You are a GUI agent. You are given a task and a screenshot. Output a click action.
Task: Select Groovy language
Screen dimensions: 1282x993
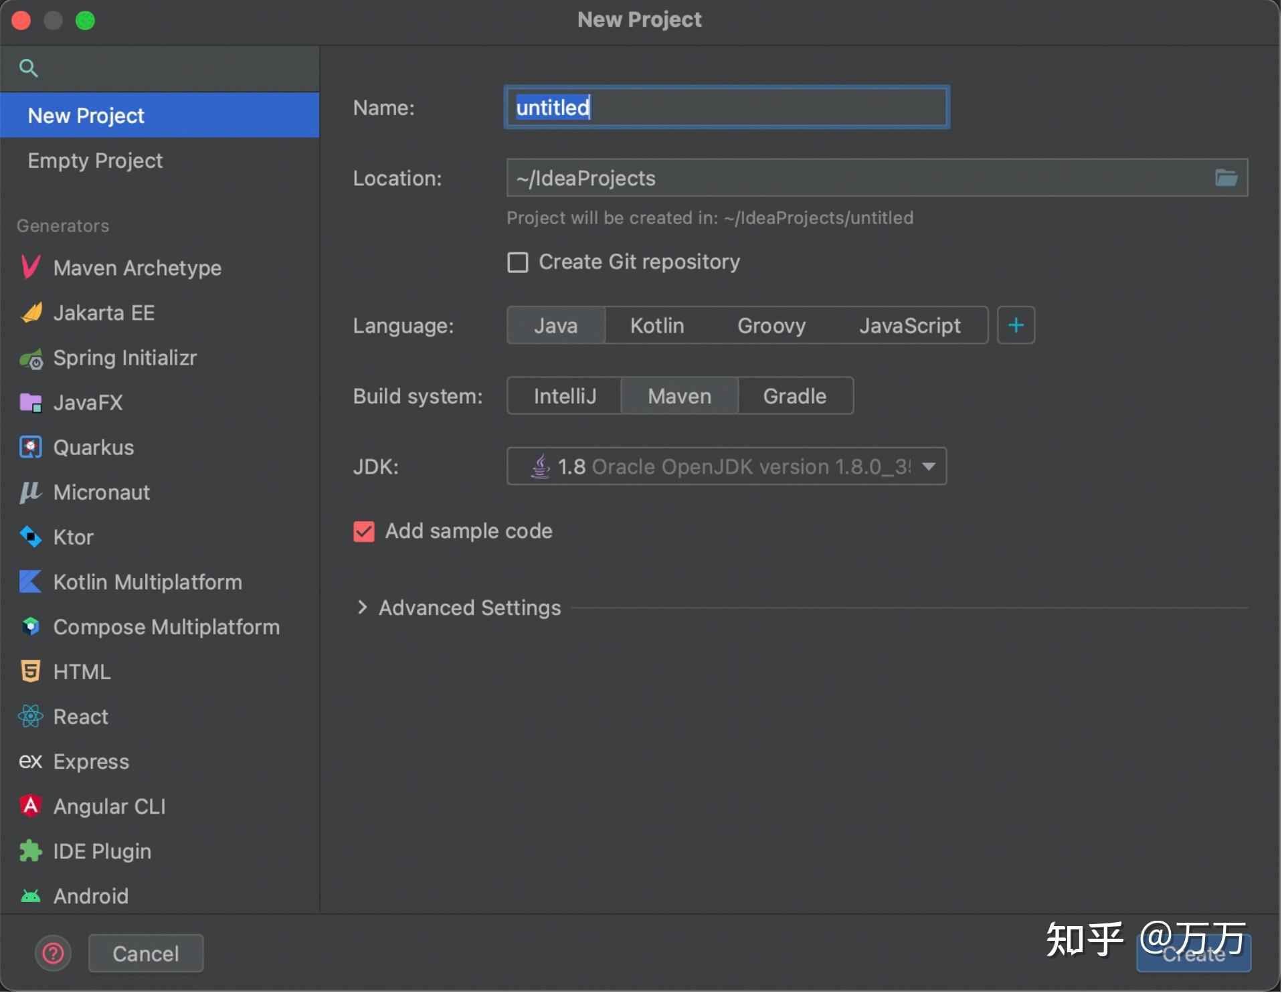(772, 326)
